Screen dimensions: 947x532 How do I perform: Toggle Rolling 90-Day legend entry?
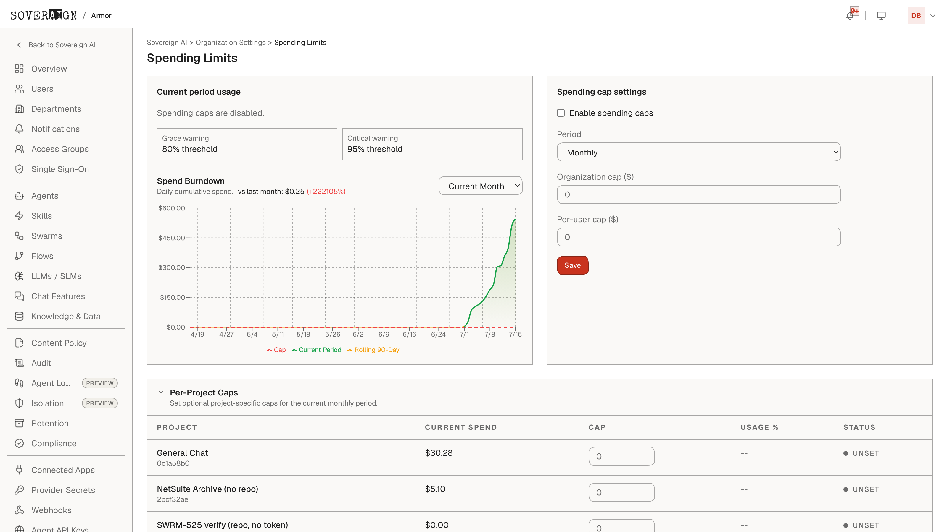pyautogui.click(x=373, y=350)
